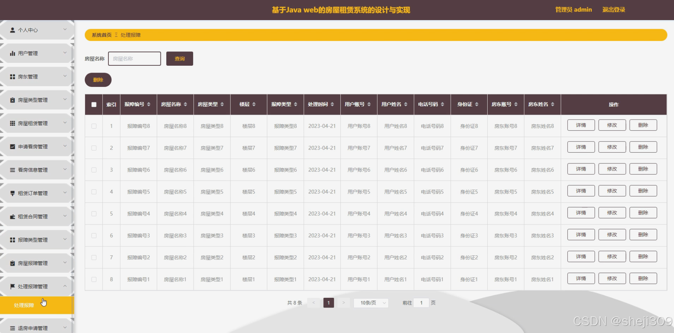Select 处理报障 submenu item in sidebar
674x333 pixels.
click(24, 305)
